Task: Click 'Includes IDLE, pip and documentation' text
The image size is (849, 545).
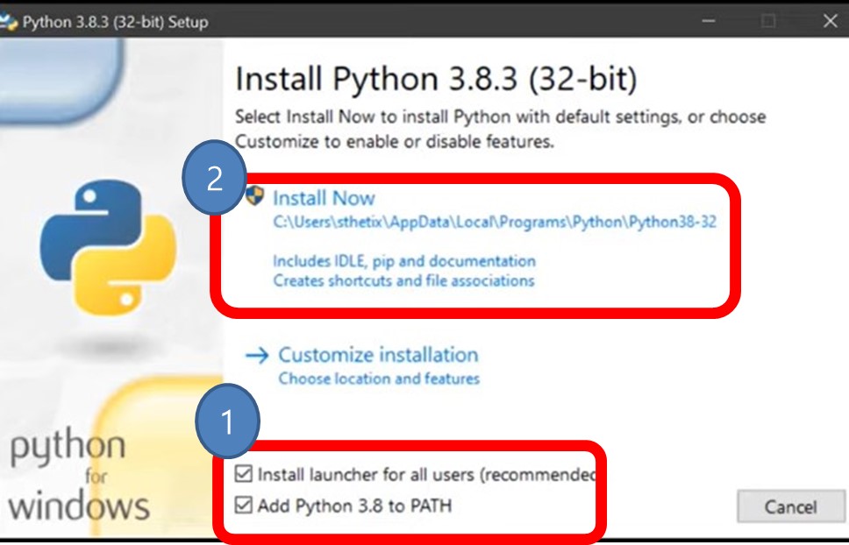Action: (404, 261)
